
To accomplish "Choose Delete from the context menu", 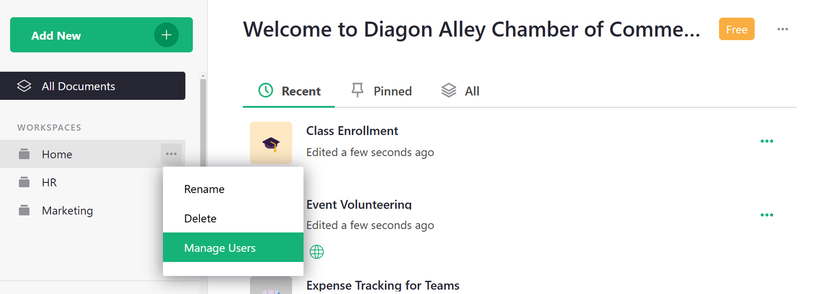I will (x=200, y=218).
